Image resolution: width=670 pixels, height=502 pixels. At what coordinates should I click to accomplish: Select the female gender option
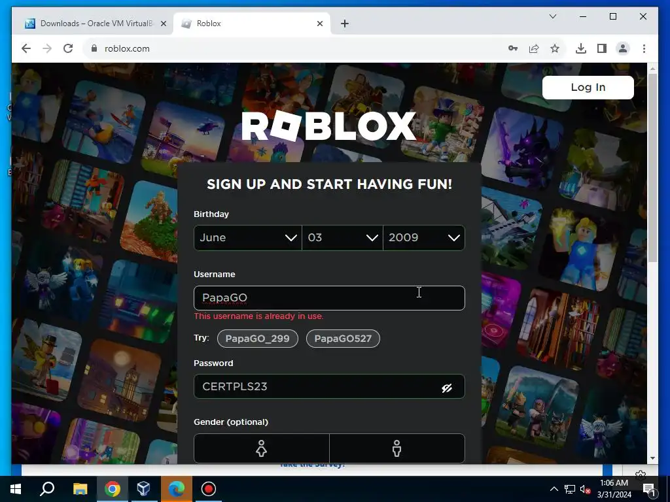[x=262, y=448]
